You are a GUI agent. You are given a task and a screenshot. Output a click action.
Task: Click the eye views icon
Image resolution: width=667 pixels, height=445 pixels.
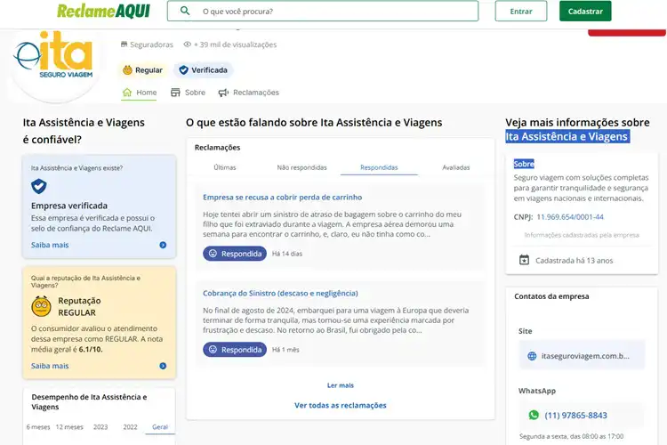click(187, 44)
